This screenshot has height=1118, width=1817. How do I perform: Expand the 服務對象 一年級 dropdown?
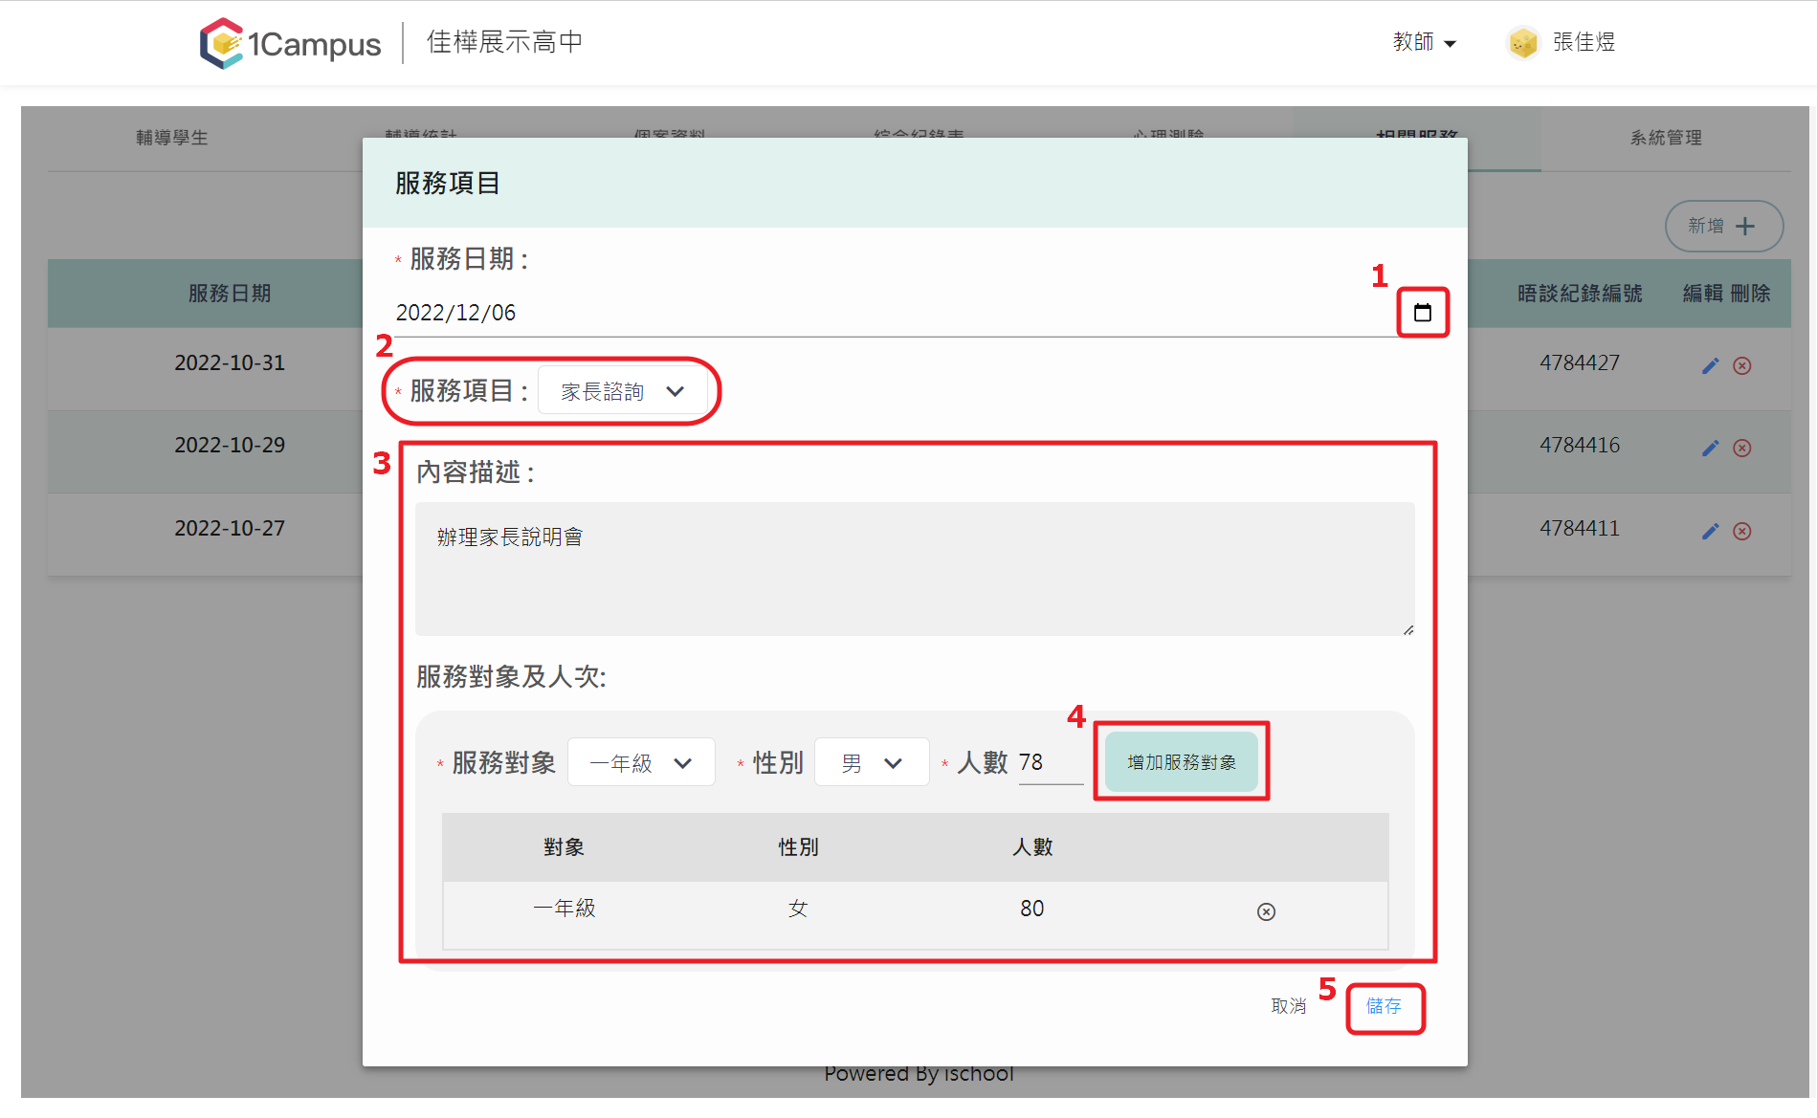(641, 762)
